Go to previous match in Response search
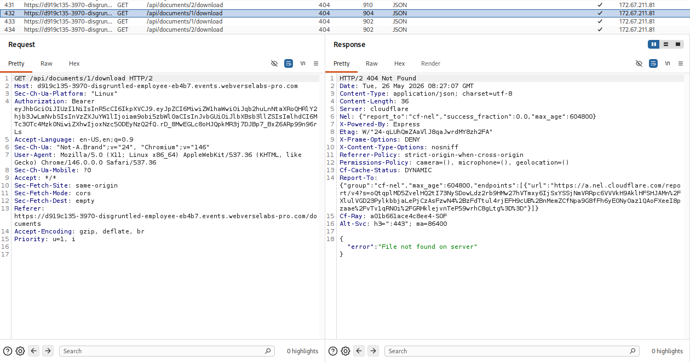Viewport: 690px width, 362px height. 359,351
